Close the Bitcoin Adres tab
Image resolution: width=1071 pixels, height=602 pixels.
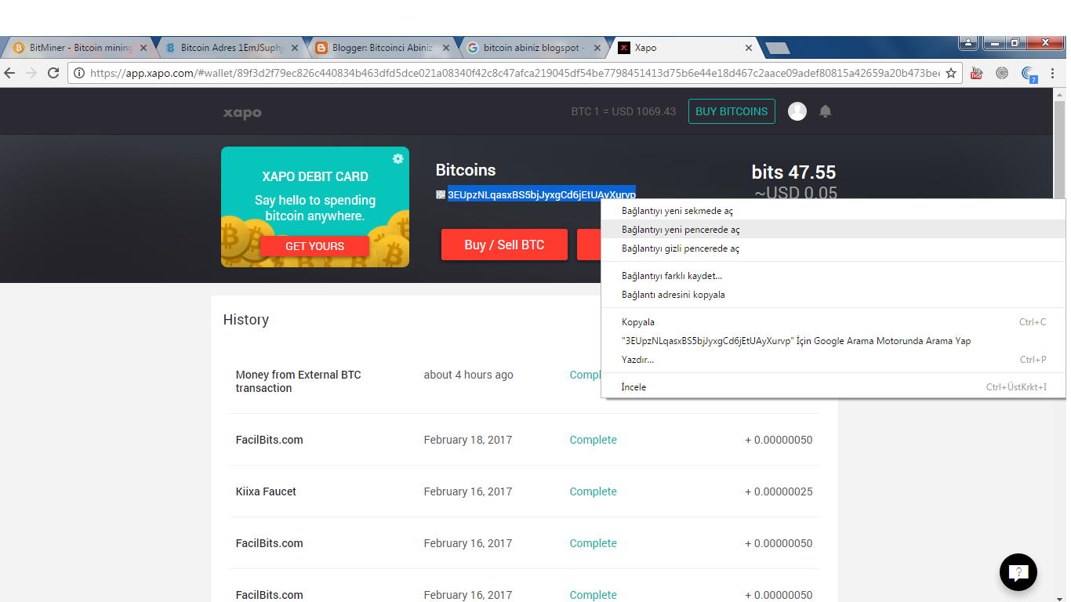(295, 48)
